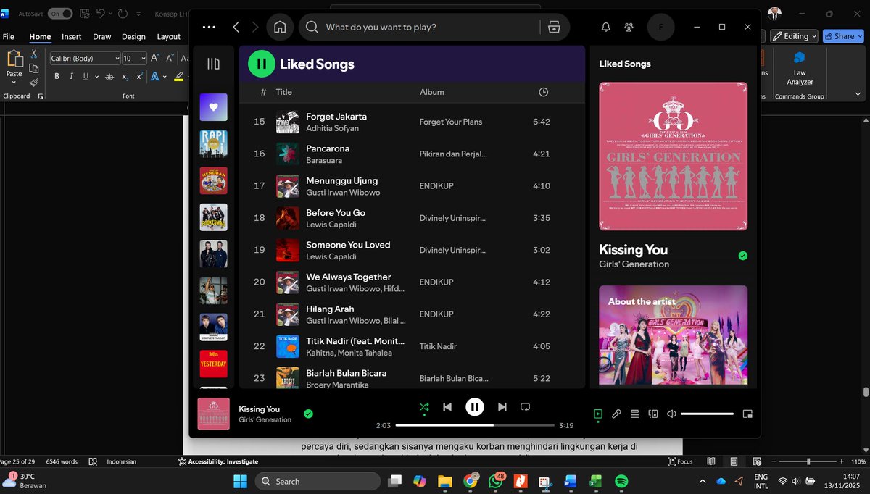Click the Format Painter brush icon

pyautogui.click(x=34, y=82)
